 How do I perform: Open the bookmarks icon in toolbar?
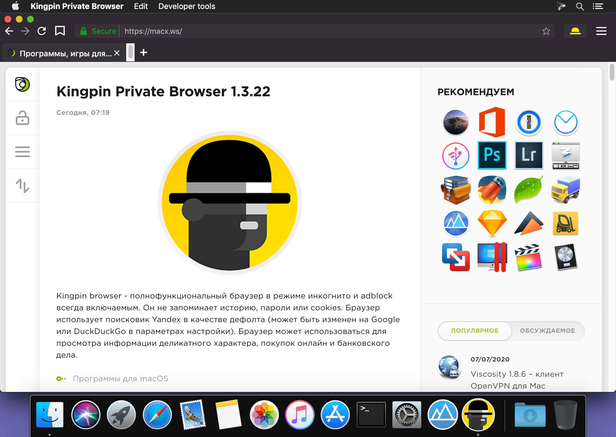click(60, 31)
